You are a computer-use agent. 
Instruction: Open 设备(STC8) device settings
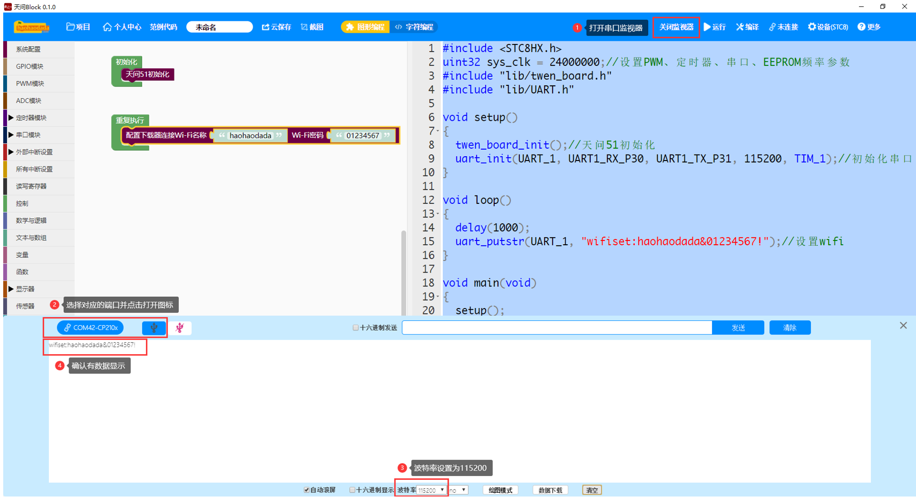point(828,27)
